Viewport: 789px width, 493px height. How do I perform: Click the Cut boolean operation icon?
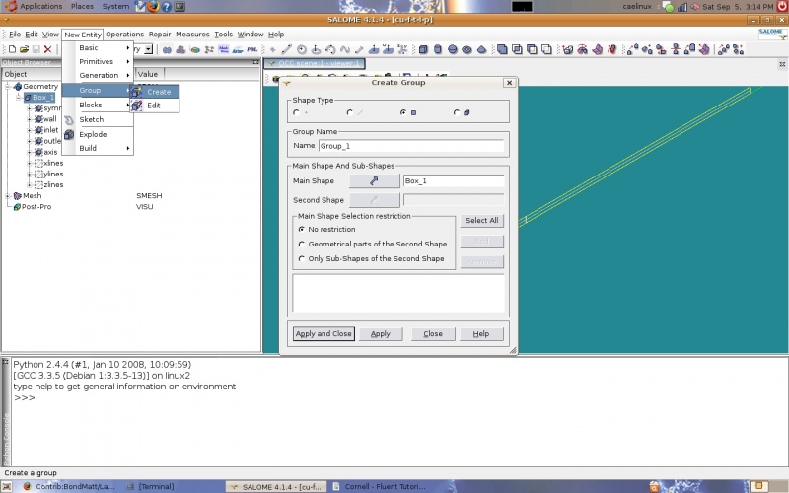[x=532, y=49]
